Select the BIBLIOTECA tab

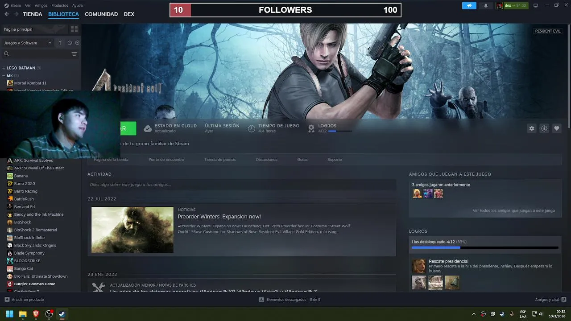pos(63,14)
